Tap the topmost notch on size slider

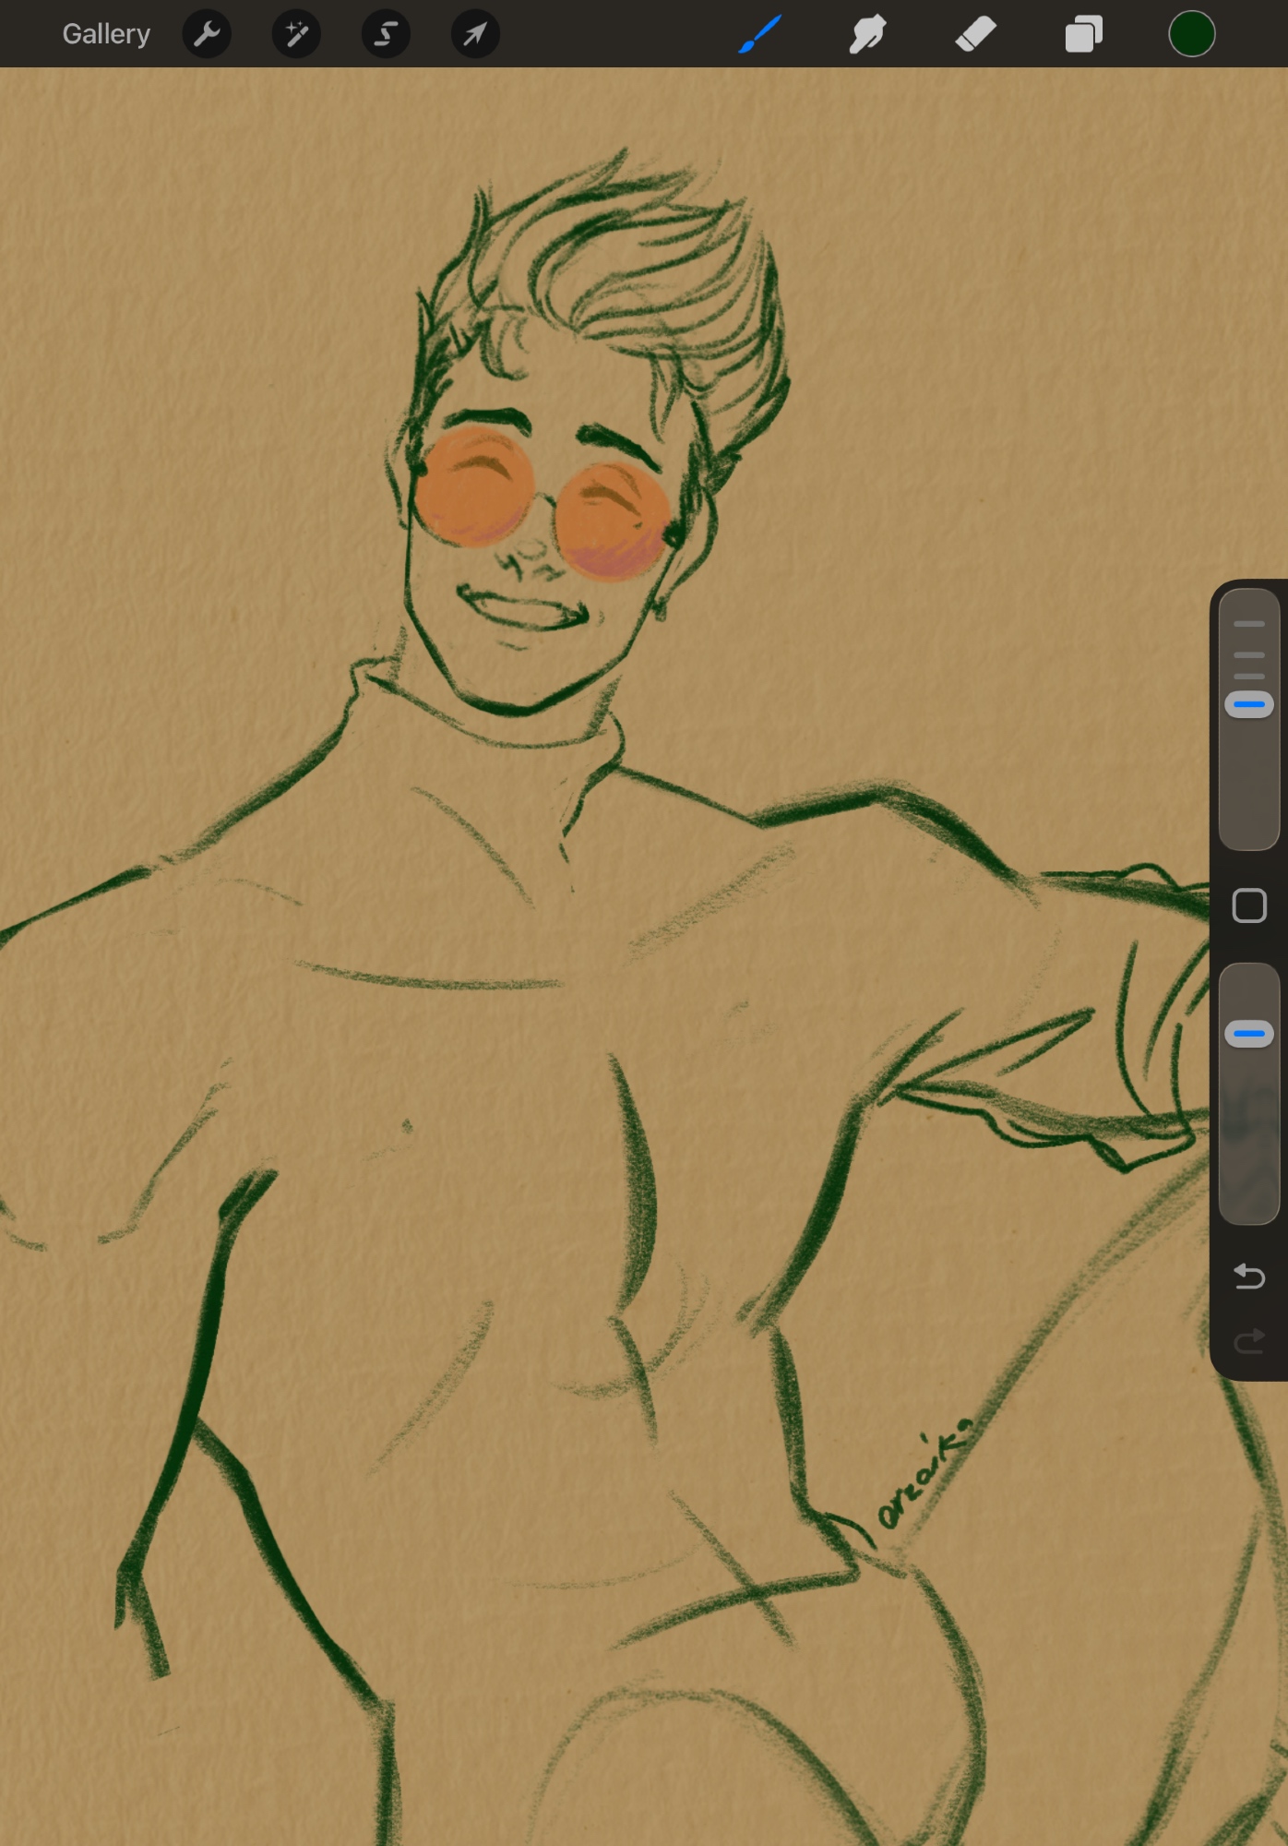(1249, 624)
